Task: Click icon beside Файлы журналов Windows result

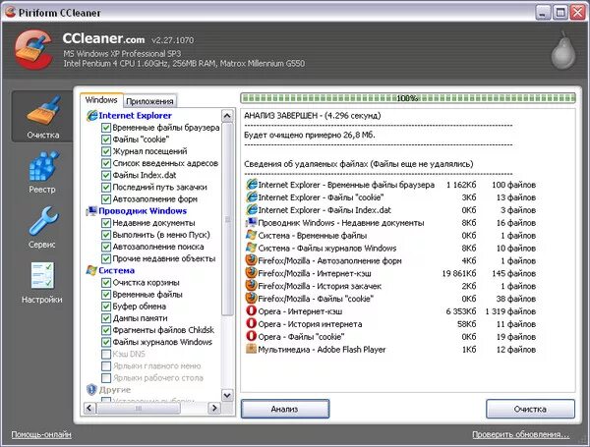Action: click(x=251, y=248)
